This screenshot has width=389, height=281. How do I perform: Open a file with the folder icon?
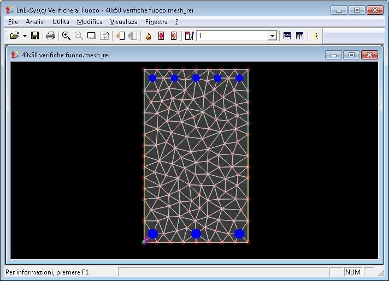pyautogui.click(x=14, y=36)
